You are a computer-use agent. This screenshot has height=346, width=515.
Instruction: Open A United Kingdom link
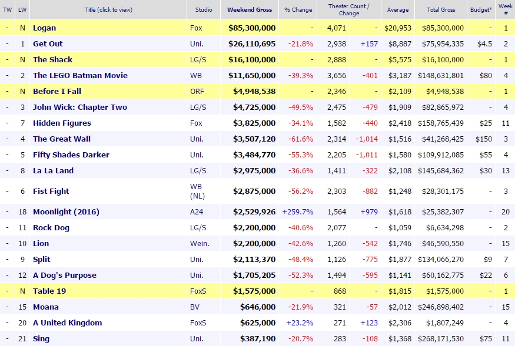(67, 323)
